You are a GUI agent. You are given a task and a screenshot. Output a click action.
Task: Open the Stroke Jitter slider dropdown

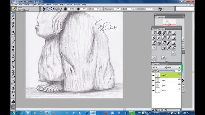click(x=152, y=9)
